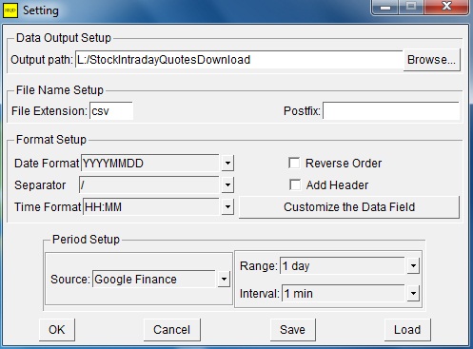
Task: Enable the Reverse Order checkbox
Action: coord(294,164)
